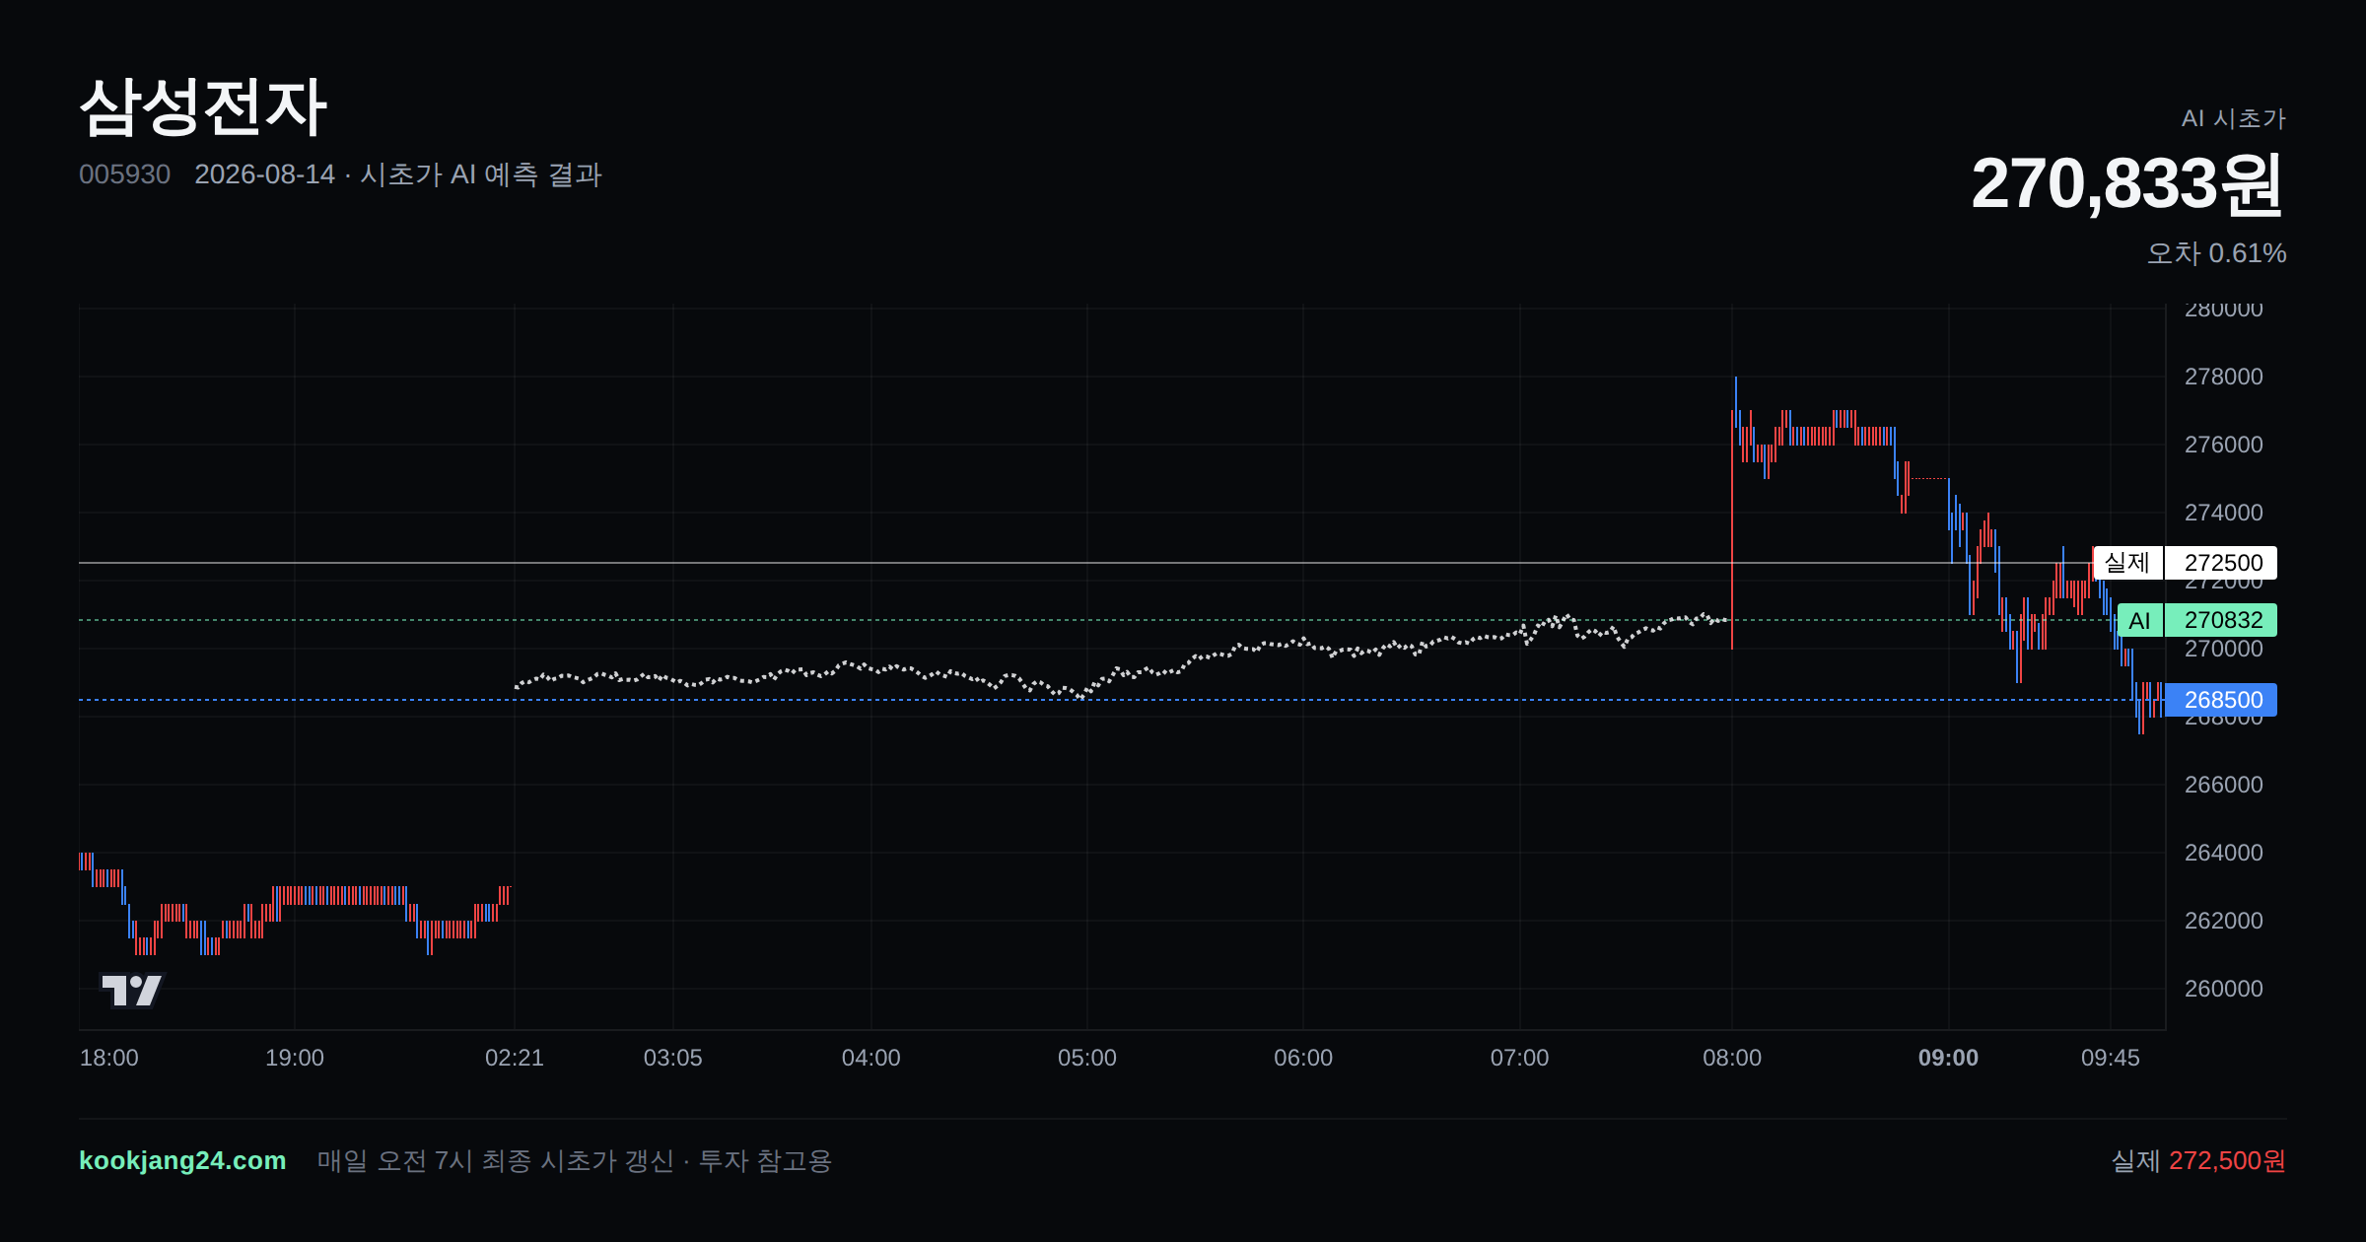Select the 삼성전자 stock title
Image resolution: width=2366 pixels, height=1242 pixels.
[x=203, y=107]
